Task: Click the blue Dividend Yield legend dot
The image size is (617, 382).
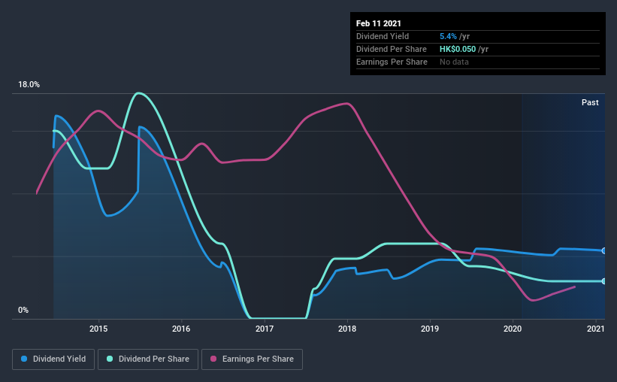Action: [24, 359]
